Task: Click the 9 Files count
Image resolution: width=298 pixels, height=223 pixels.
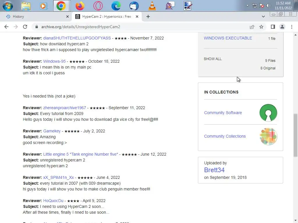Action: (x=270, y=61)
